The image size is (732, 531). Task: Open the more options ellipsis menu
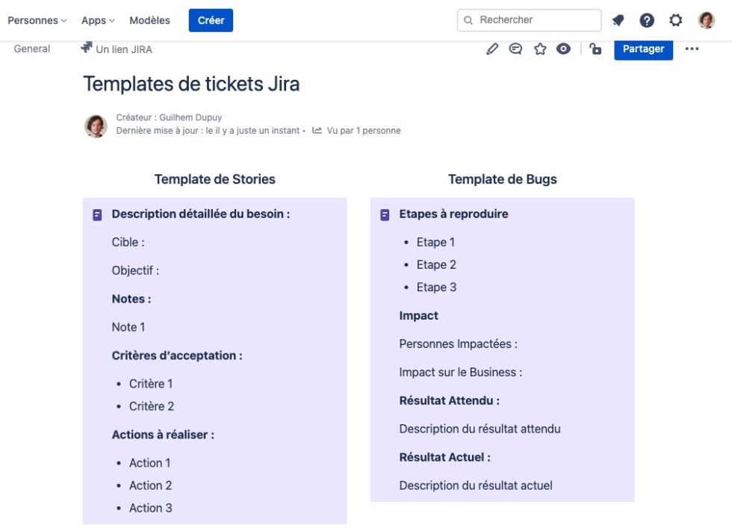click(692, 49)
